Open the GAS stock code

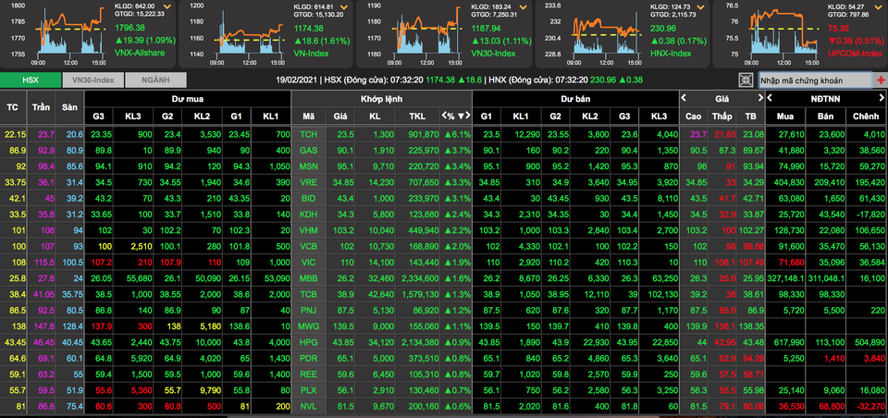click(x=309, y=150)
